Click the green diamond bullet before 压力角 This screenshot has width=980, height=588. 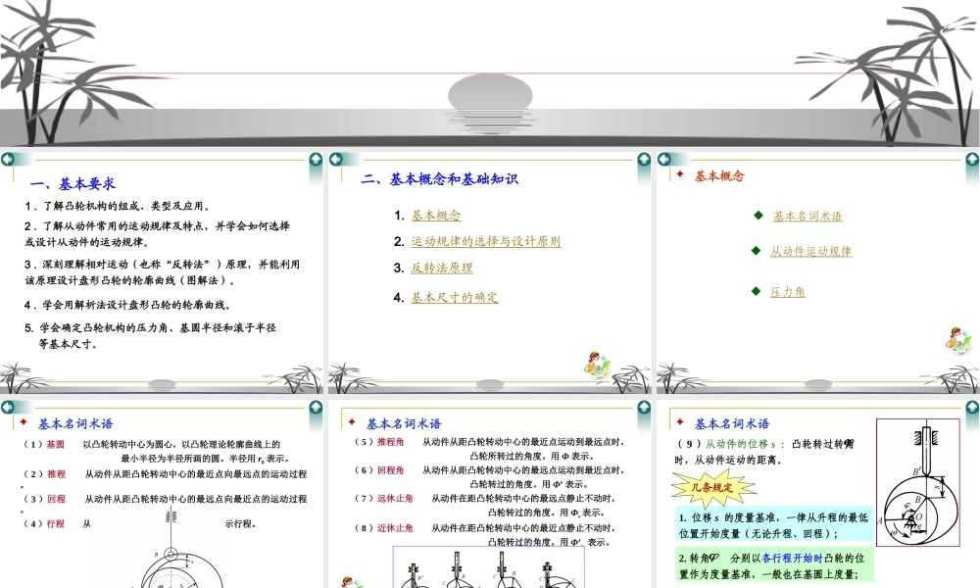[754, 291]
